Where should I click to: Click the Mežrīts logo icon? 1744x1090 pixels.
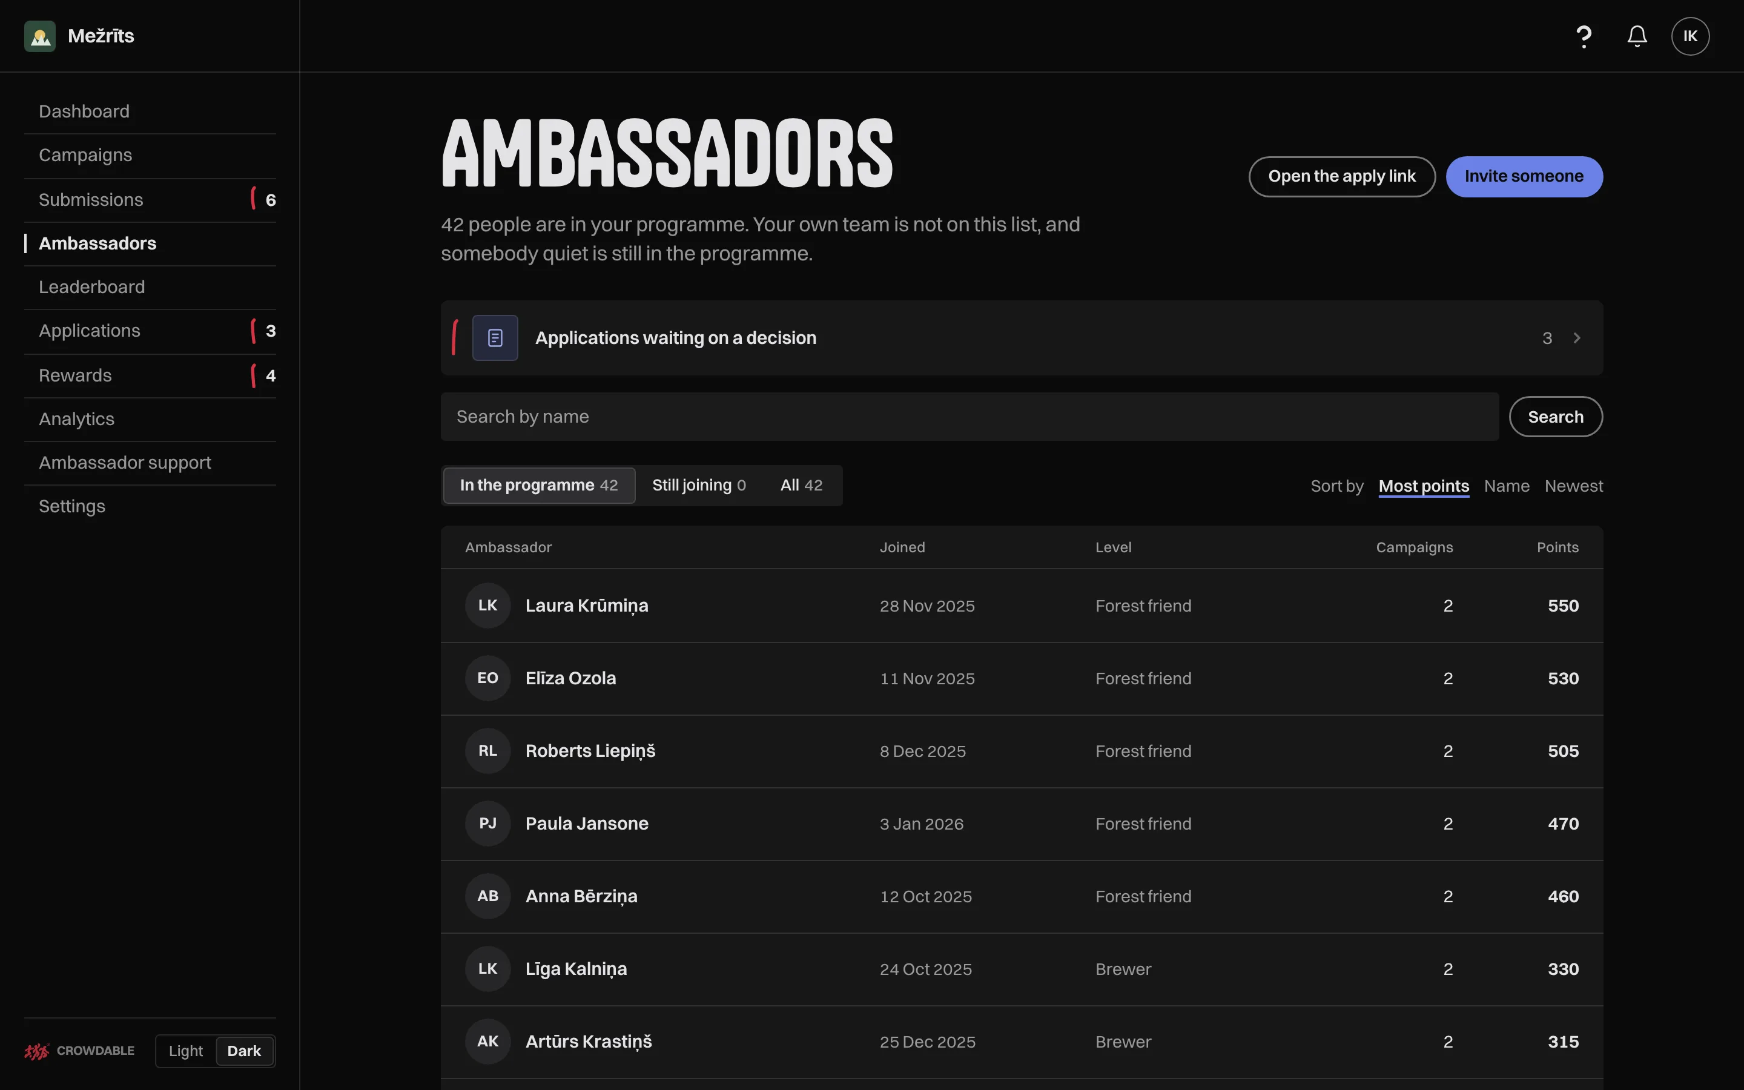(x=39, y=36)
